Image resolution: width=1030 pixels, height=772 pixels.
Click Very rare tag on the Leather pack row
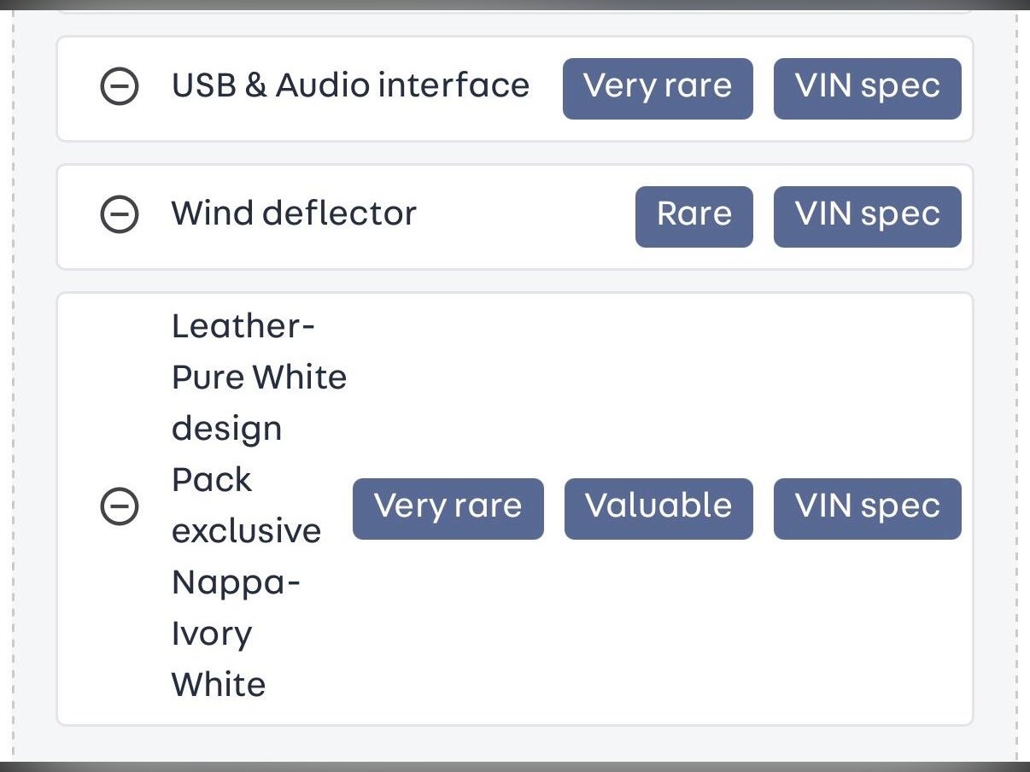pyautogui.click(x=448, y=507)
